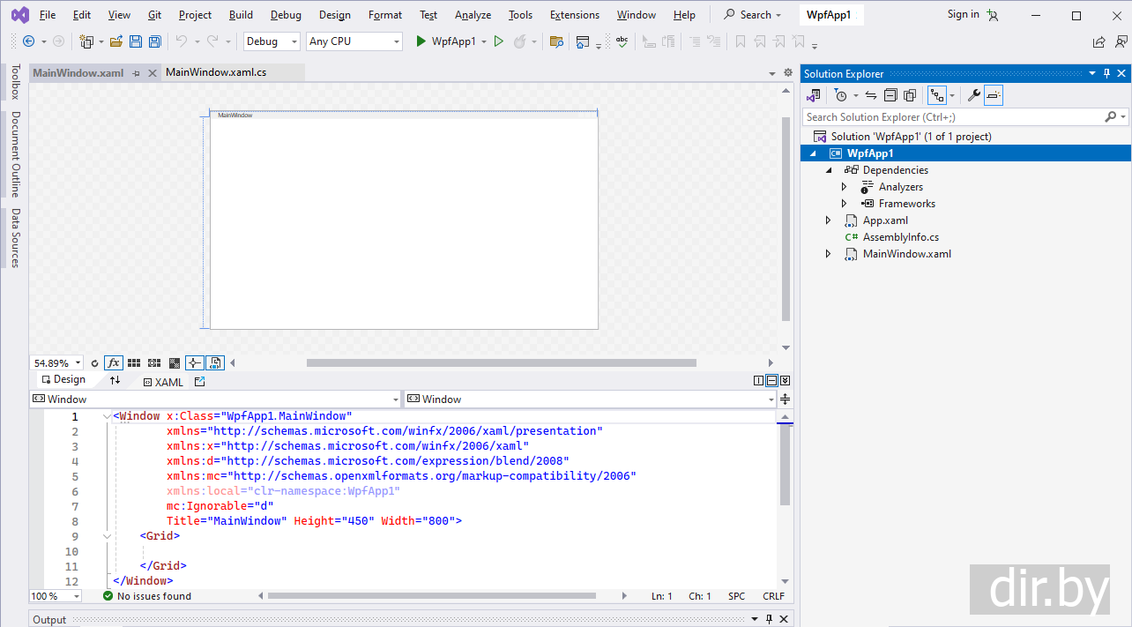Click the designer horizontal scrollbar thumb
Viewport: 1132px width, 627px height.
click(501, 362)
